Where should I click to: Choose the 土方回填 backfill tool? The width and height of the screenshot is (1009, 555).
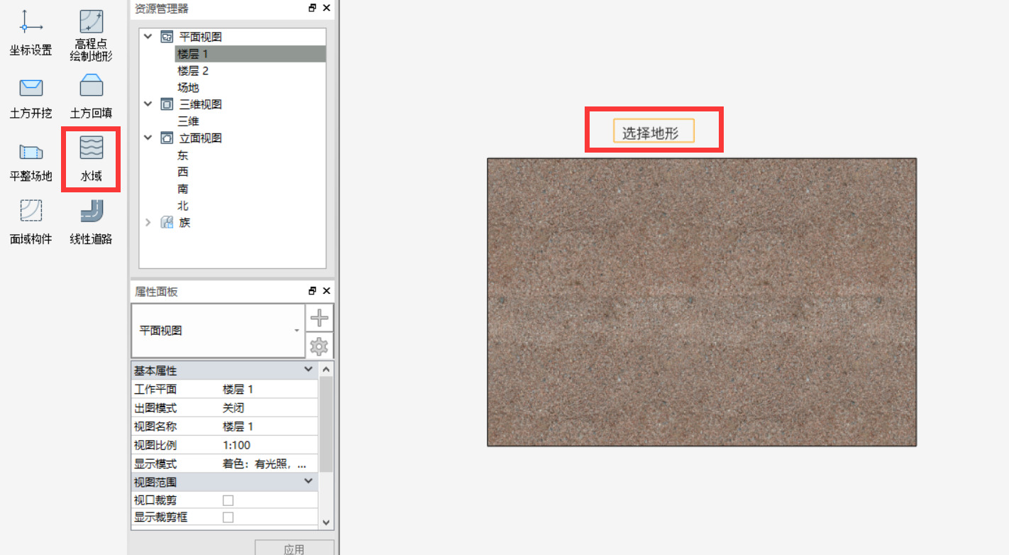click(92, 97)
